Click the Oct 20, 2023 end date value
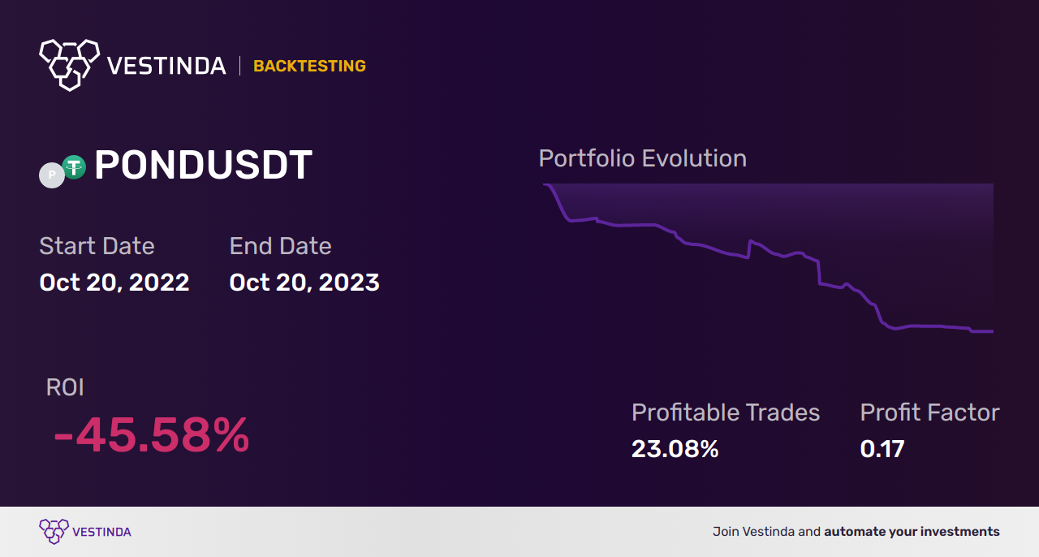This screenshot has width=1039, height=557. click(x=304, y=283)
